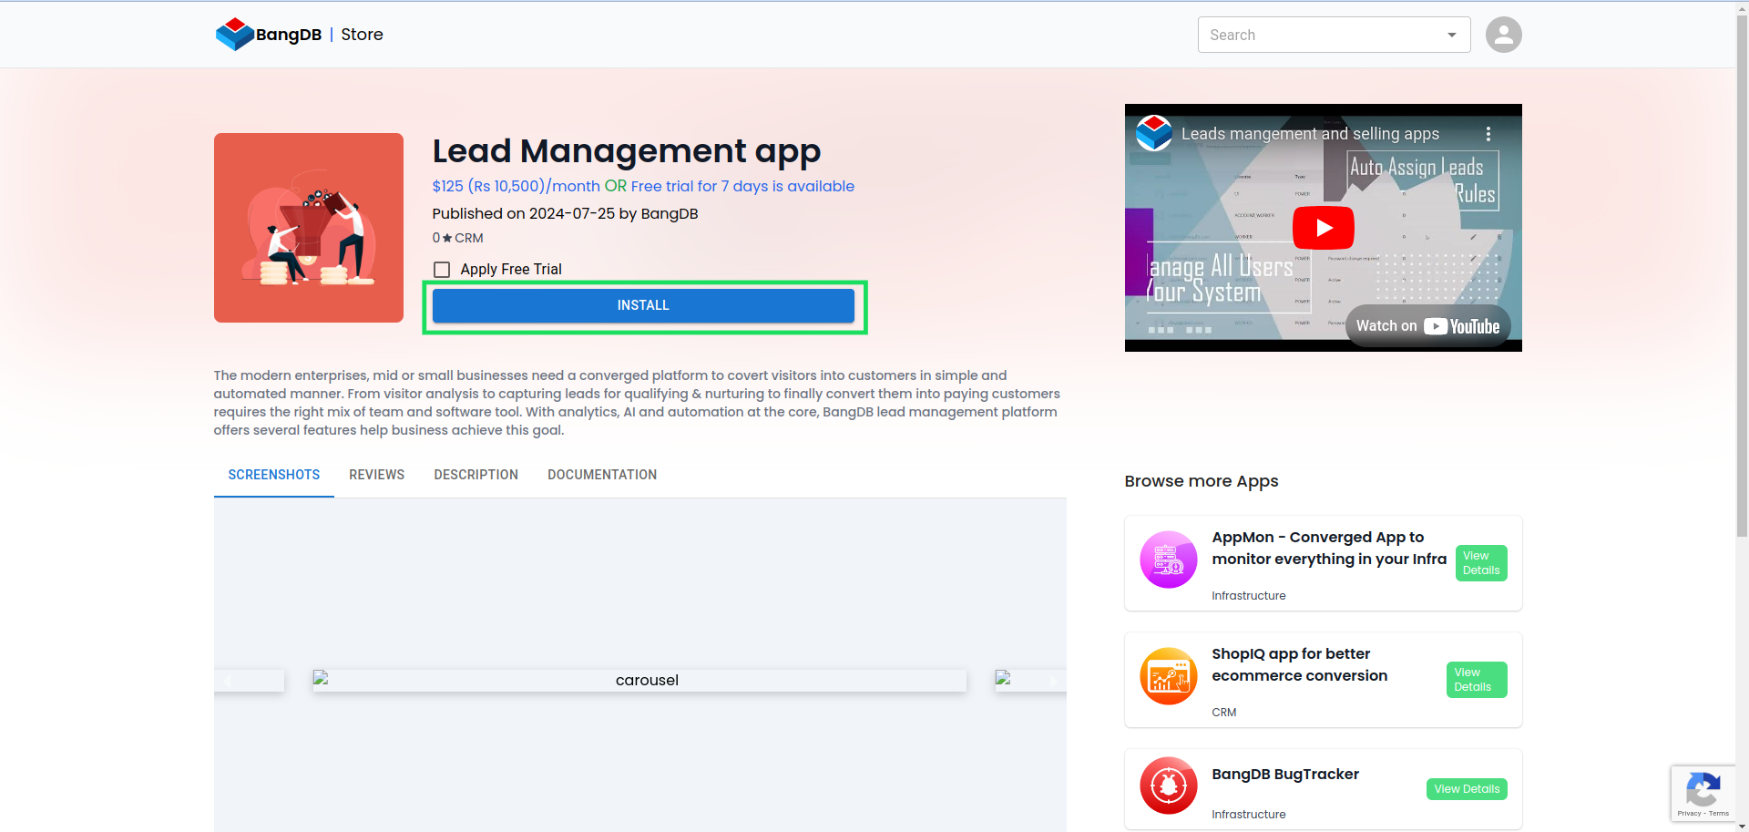Click the carousel image placeholder

coord(639,681)
